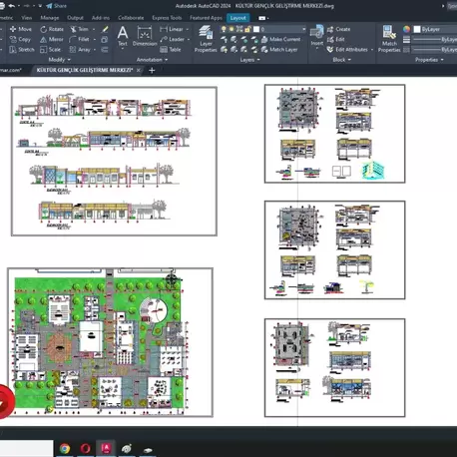The image size is (457, 457).
Task: Click the object color wheel icon
Action: pyautogui.click(x=406, y=29)
